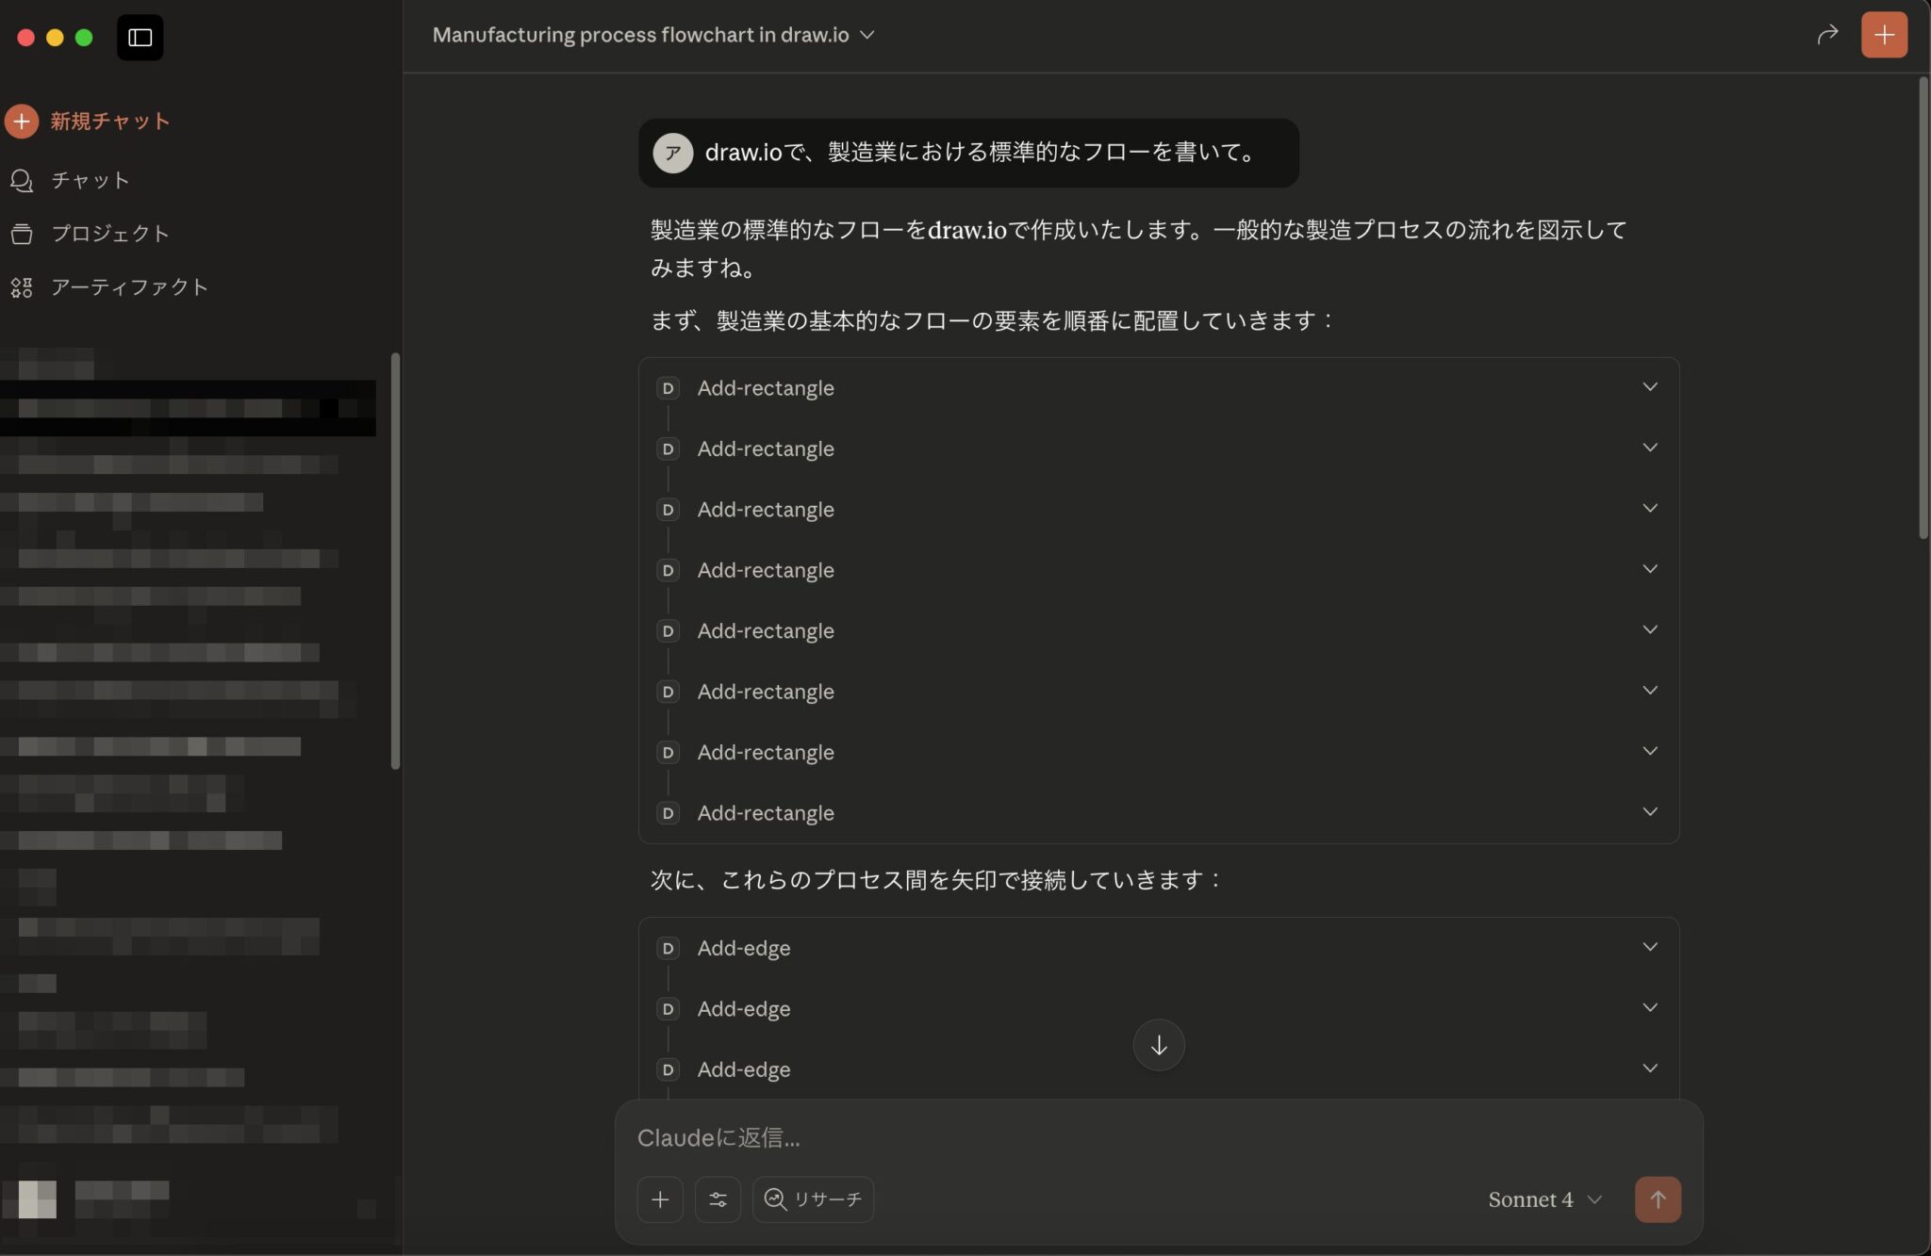Click the new chat plus icon in sidebar
This screenshot has height=1256, width=1931.
click(22, 122)
